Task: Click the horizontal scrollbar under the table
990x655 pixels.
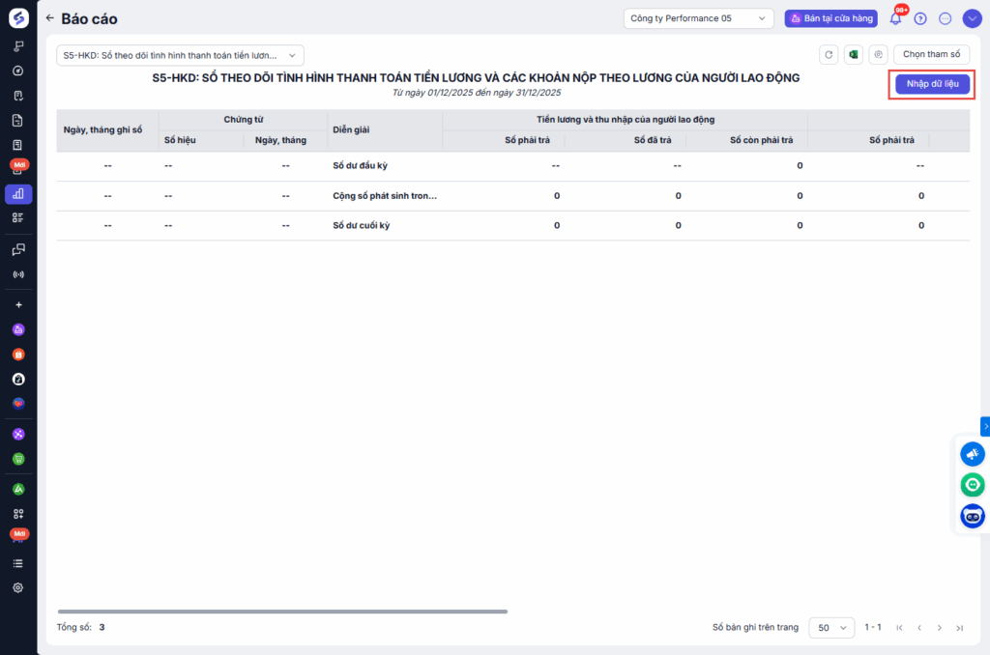Action: click(x=282, y=612)
